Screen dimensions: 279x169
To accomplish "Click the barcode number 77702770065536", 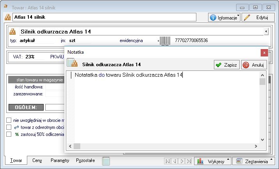I will 191,40.
